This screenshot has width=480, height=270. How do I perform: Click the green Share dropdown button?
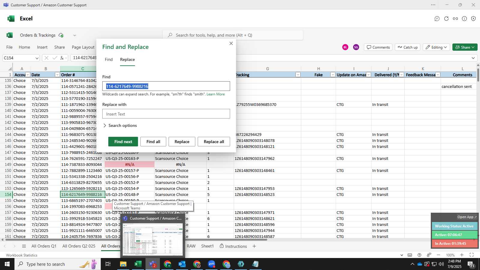[465, 47]
